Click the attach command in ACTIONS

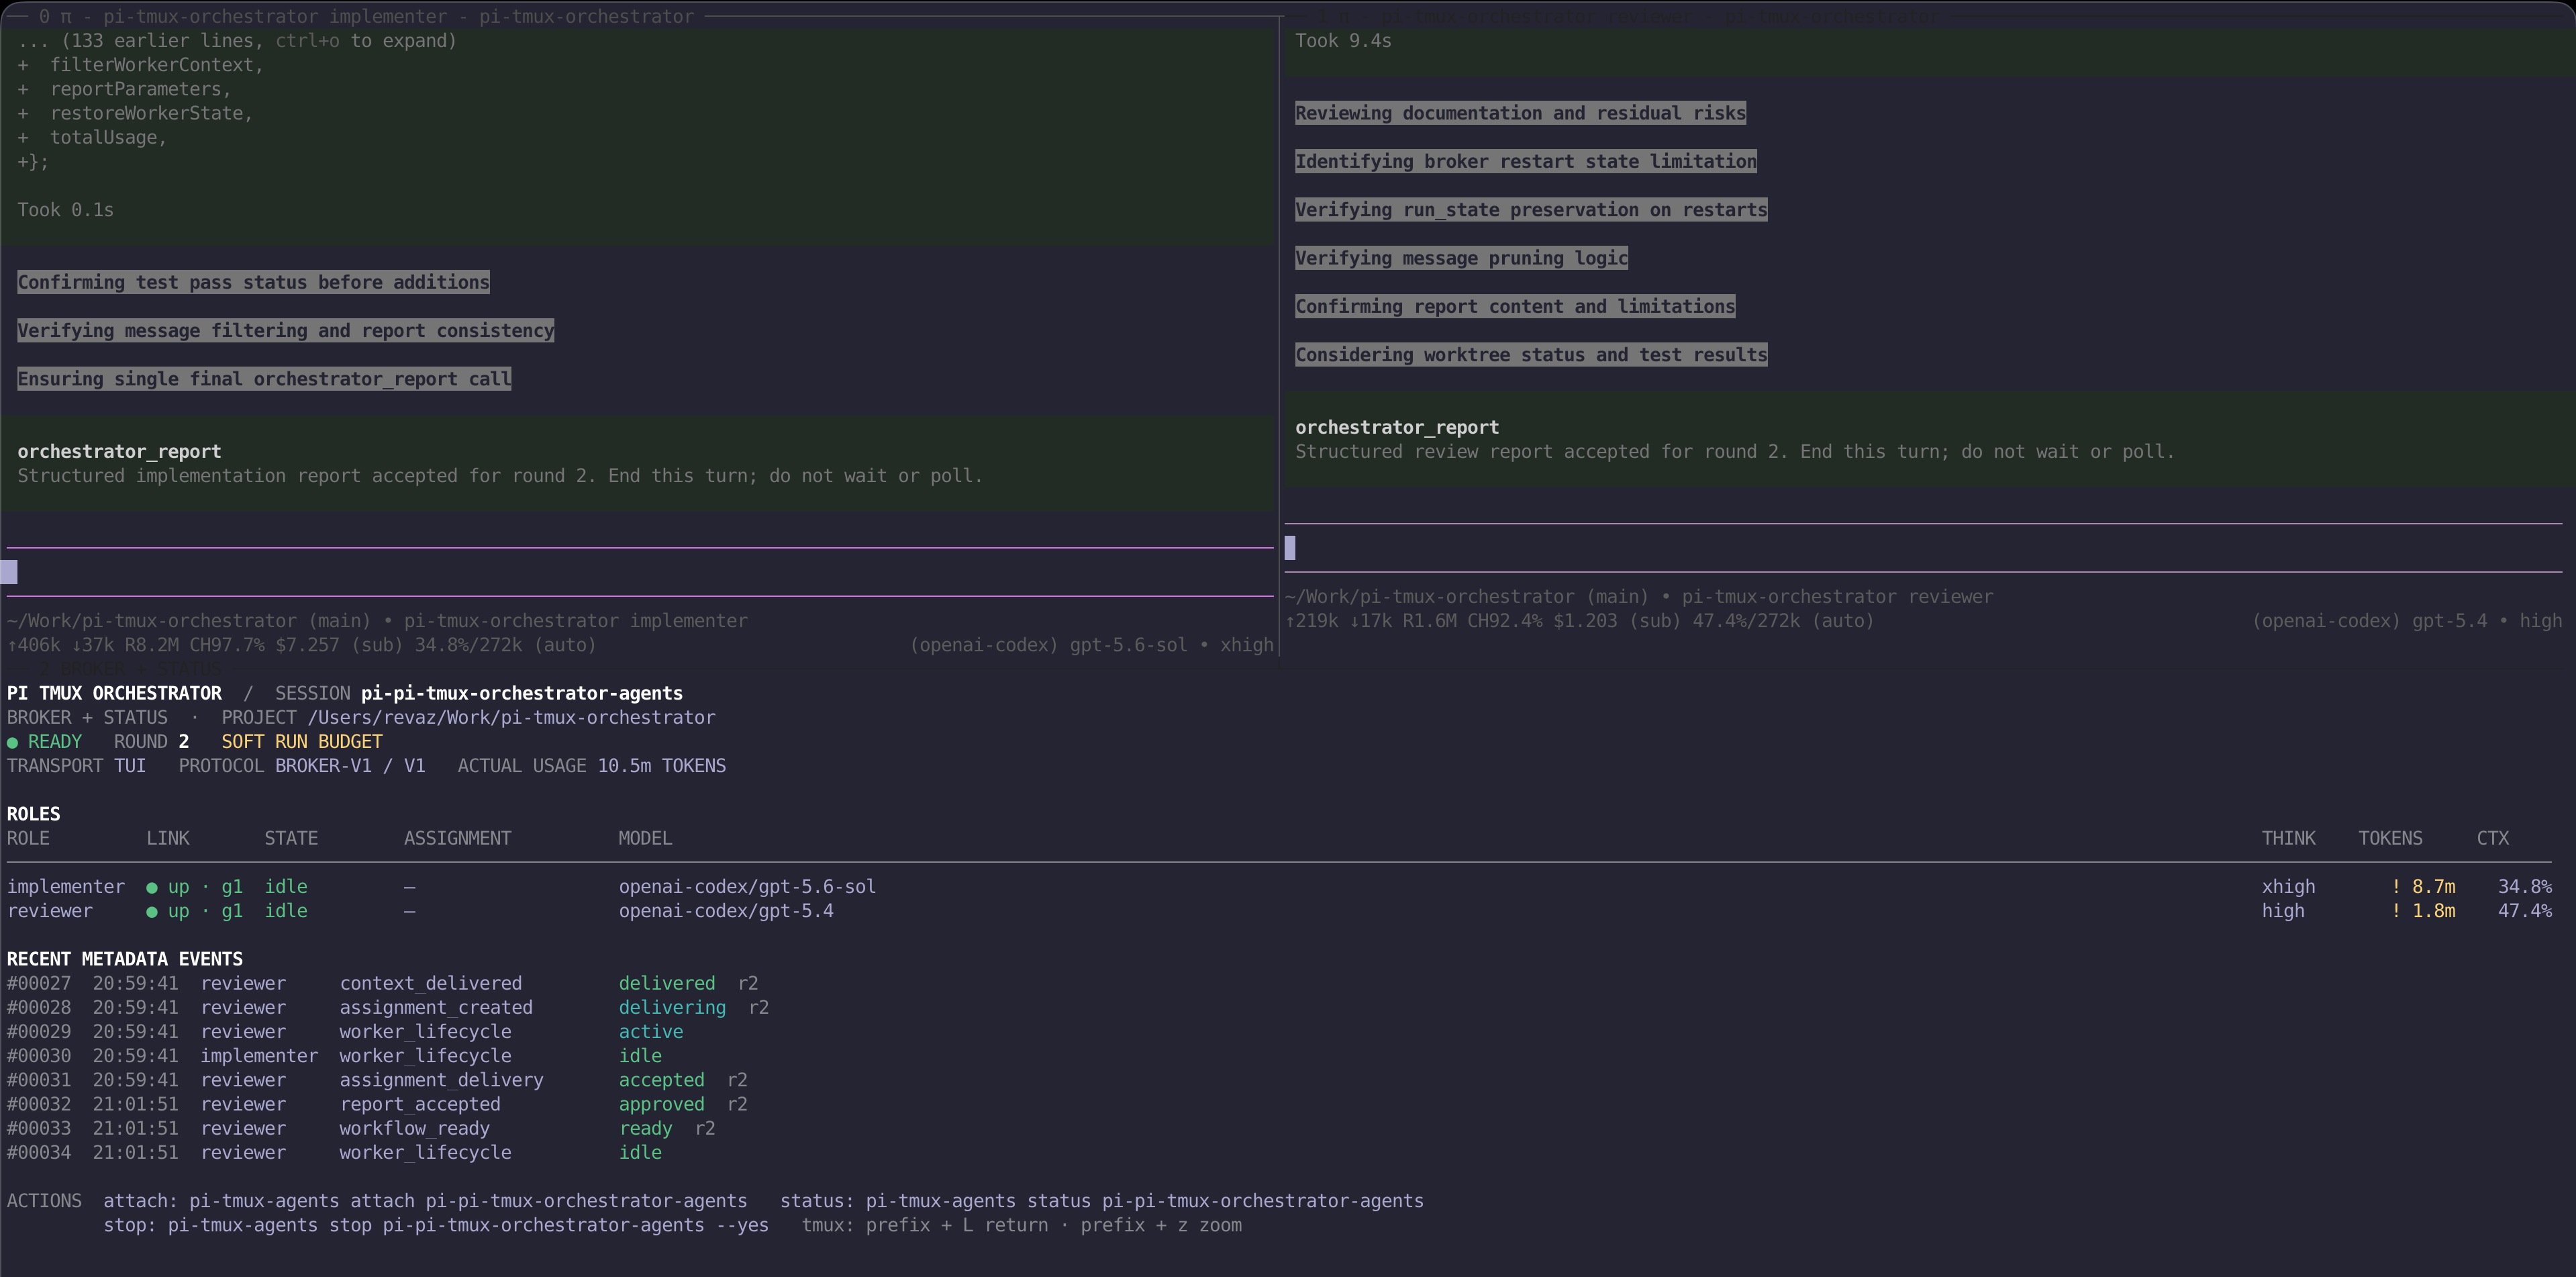[425, 1201]
